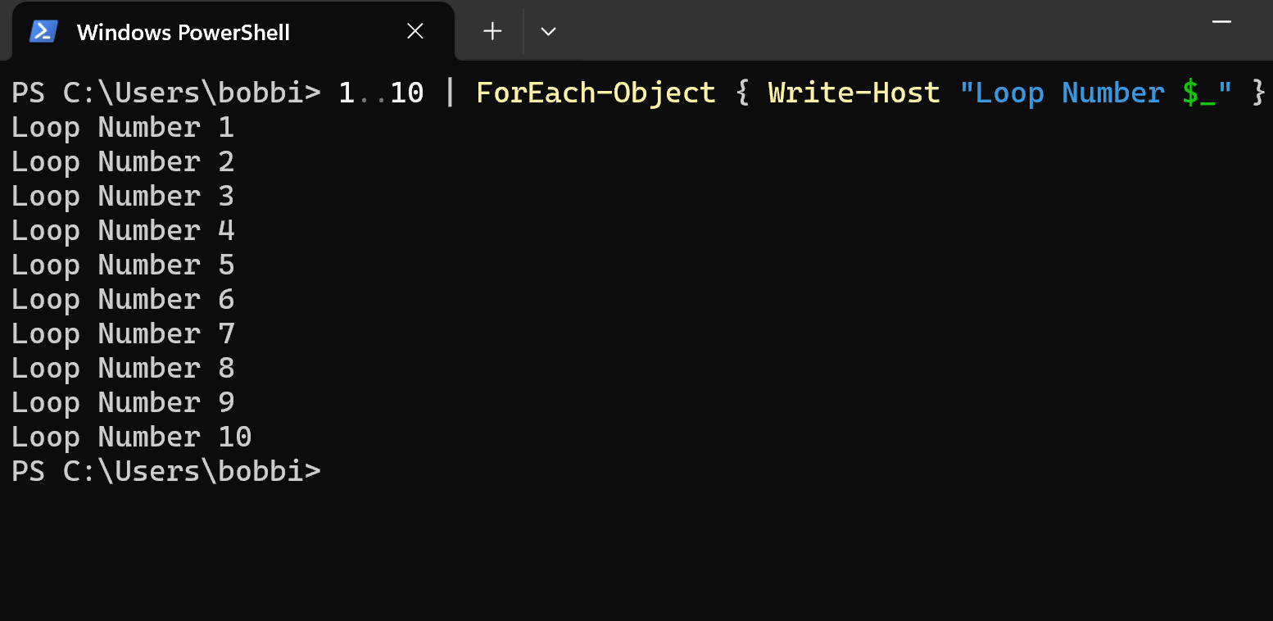
Task: Click the pipe symbol in the command line
Action: (x=449, y=92)
